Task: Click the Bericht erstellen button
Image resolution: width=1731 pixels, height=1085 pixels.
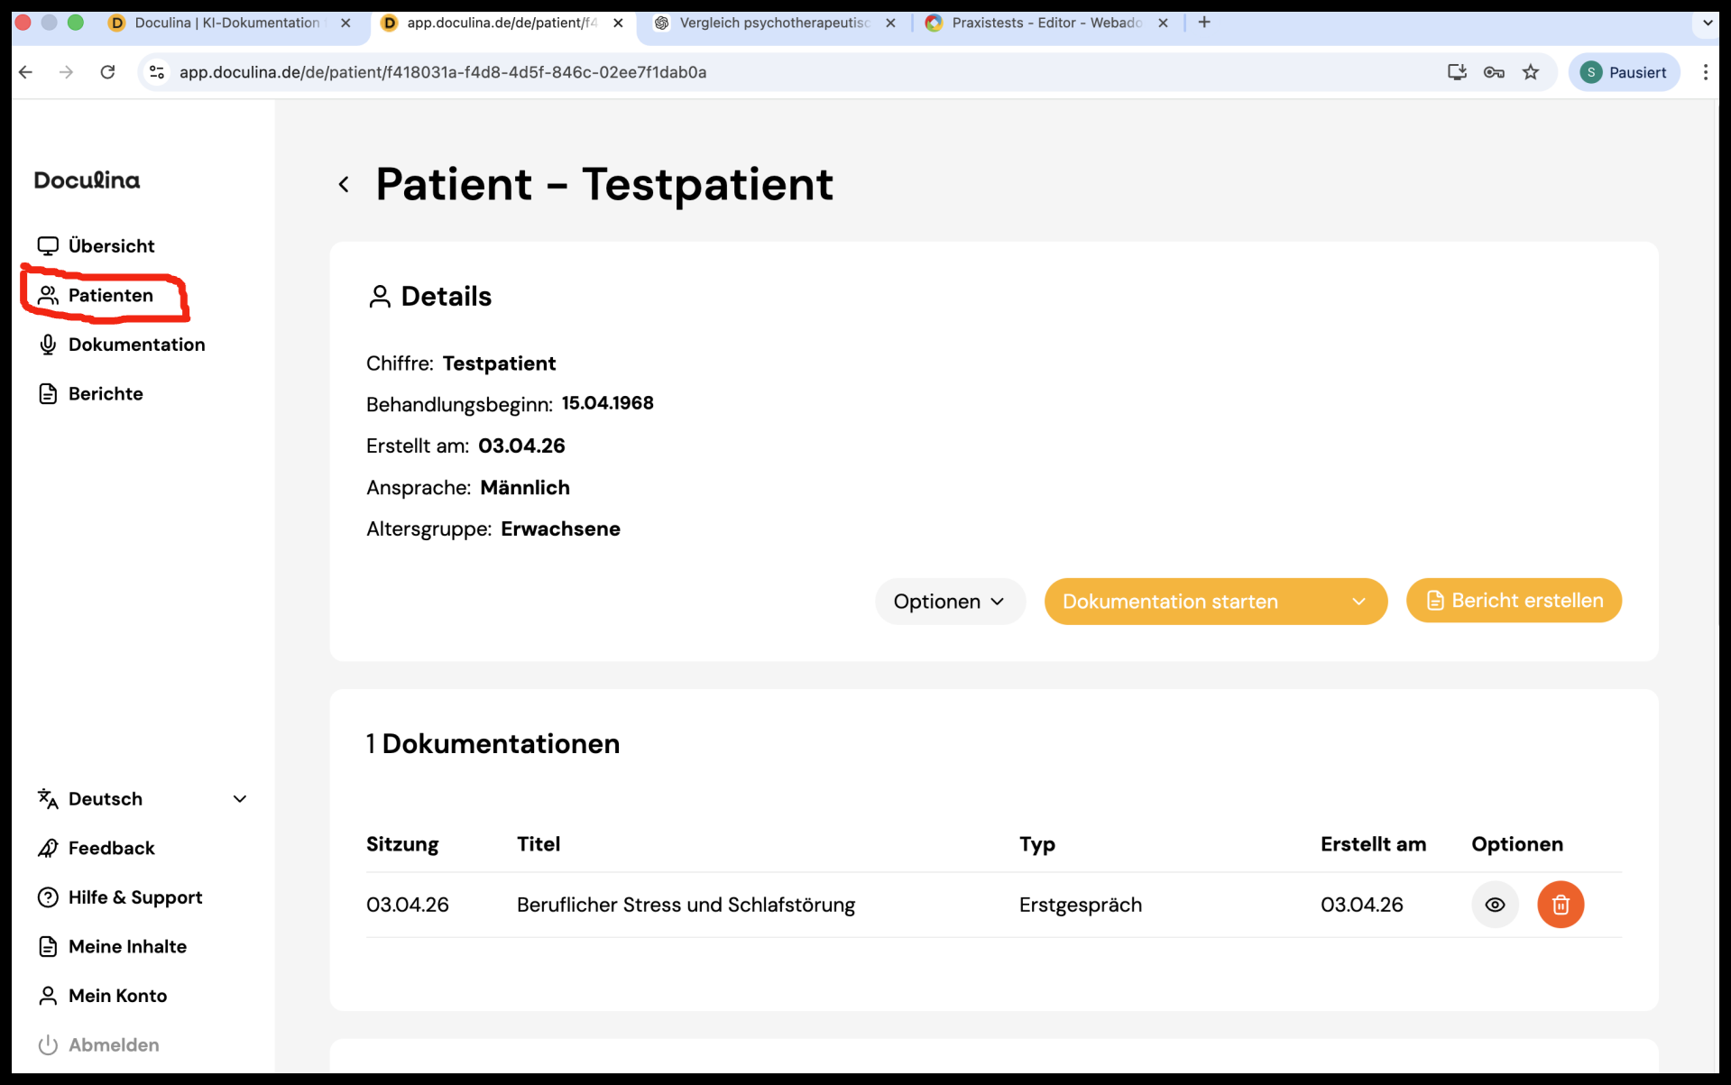Action: [1514, 601]
